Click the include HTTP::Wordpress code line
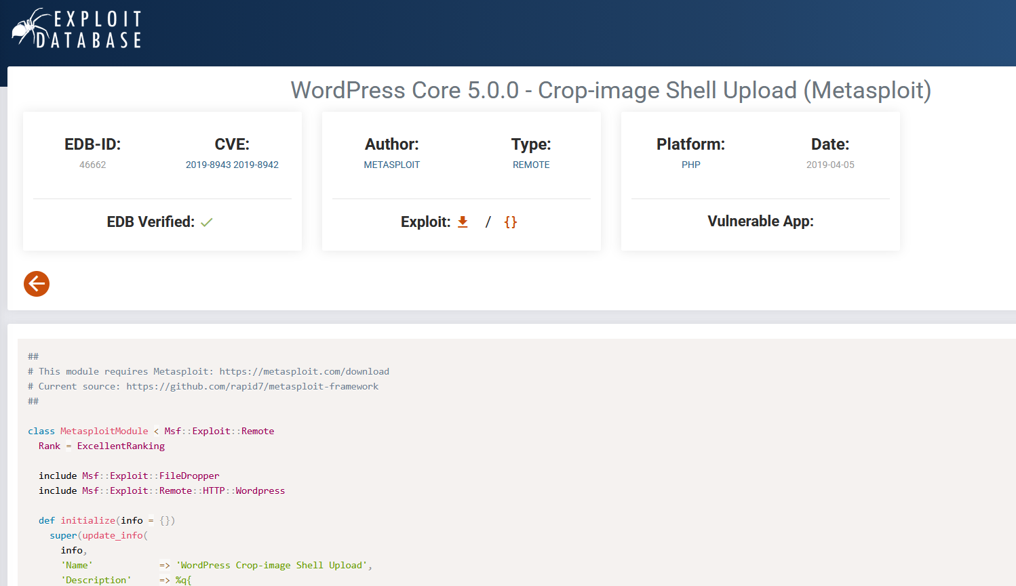This screenshot has height=586, width=1016. coord(161,490)
